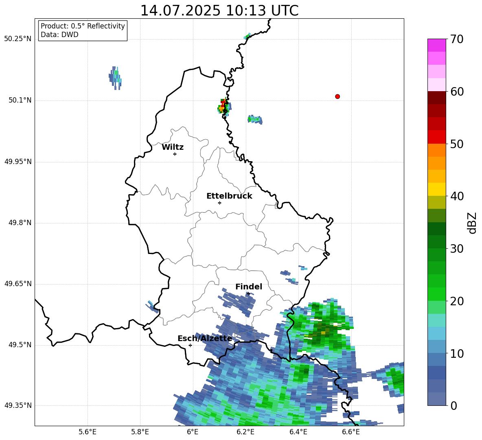Screen dimensions: 482x440
Task: Click 'Product: 0.5° Reflectivity' text
Action: pyautogui.click(x=83, y=26)
